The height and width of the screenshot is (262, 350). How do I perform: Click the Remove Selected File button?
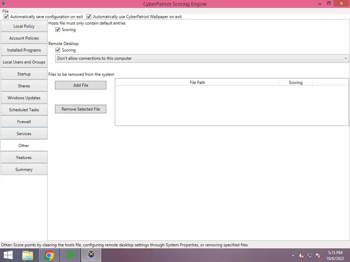(81, 109)
